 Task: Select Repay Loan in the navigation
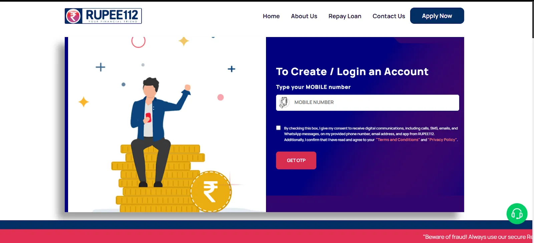[345, 16]
